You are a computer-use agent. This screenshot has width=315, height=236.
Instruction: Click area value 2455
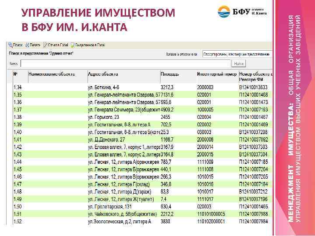pos(165,117)
